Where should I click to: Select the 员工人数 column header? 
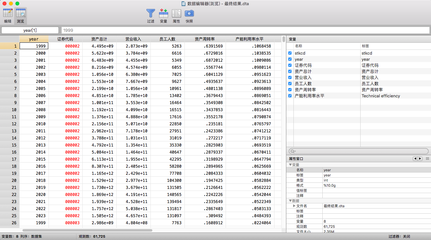[167, 39]
